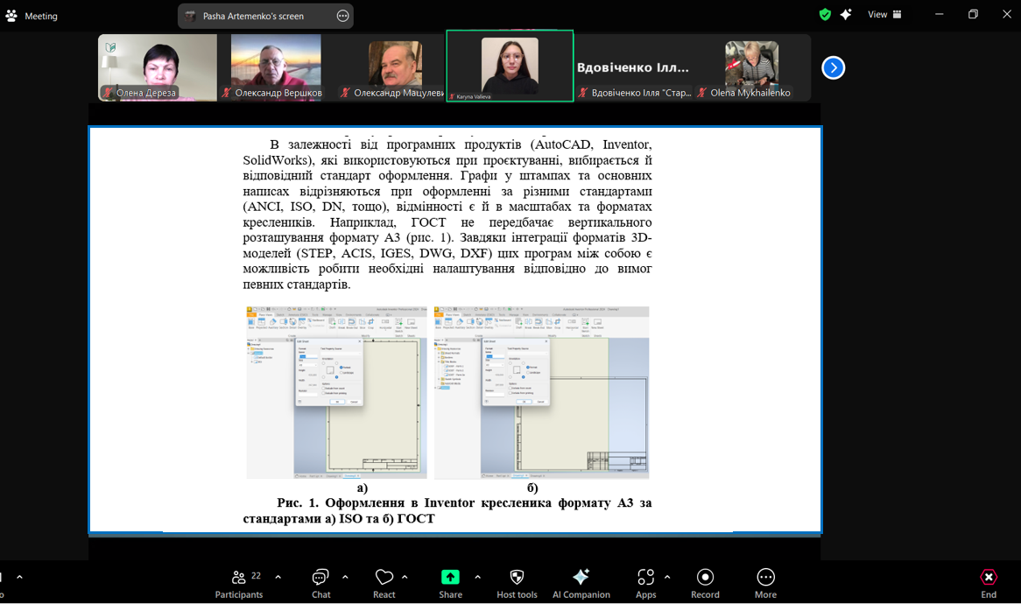
Task: Select Вдовіченко Ілля participant tile
Action: pos(634,67)
